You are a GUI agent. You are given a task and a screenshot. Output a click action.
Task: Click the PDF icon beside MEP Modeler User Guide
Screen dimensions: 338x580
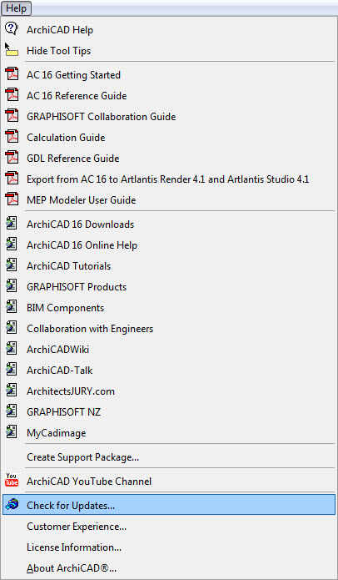coord(12,199)
